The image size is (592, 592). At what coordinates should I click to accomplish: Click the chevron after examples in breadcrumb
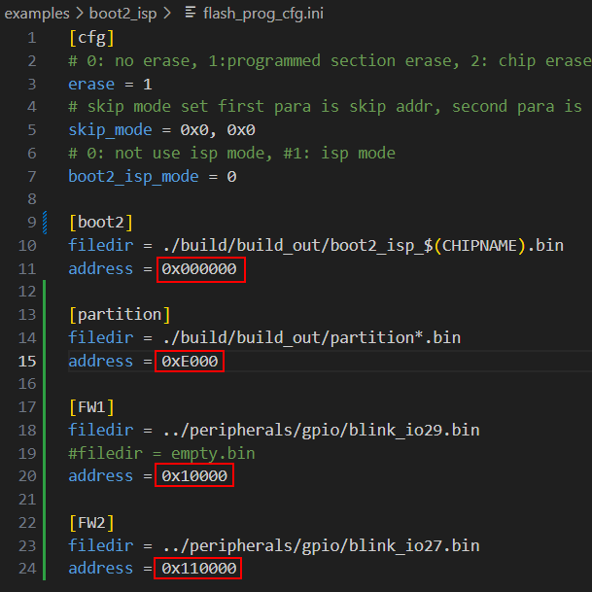click(80, 13)
